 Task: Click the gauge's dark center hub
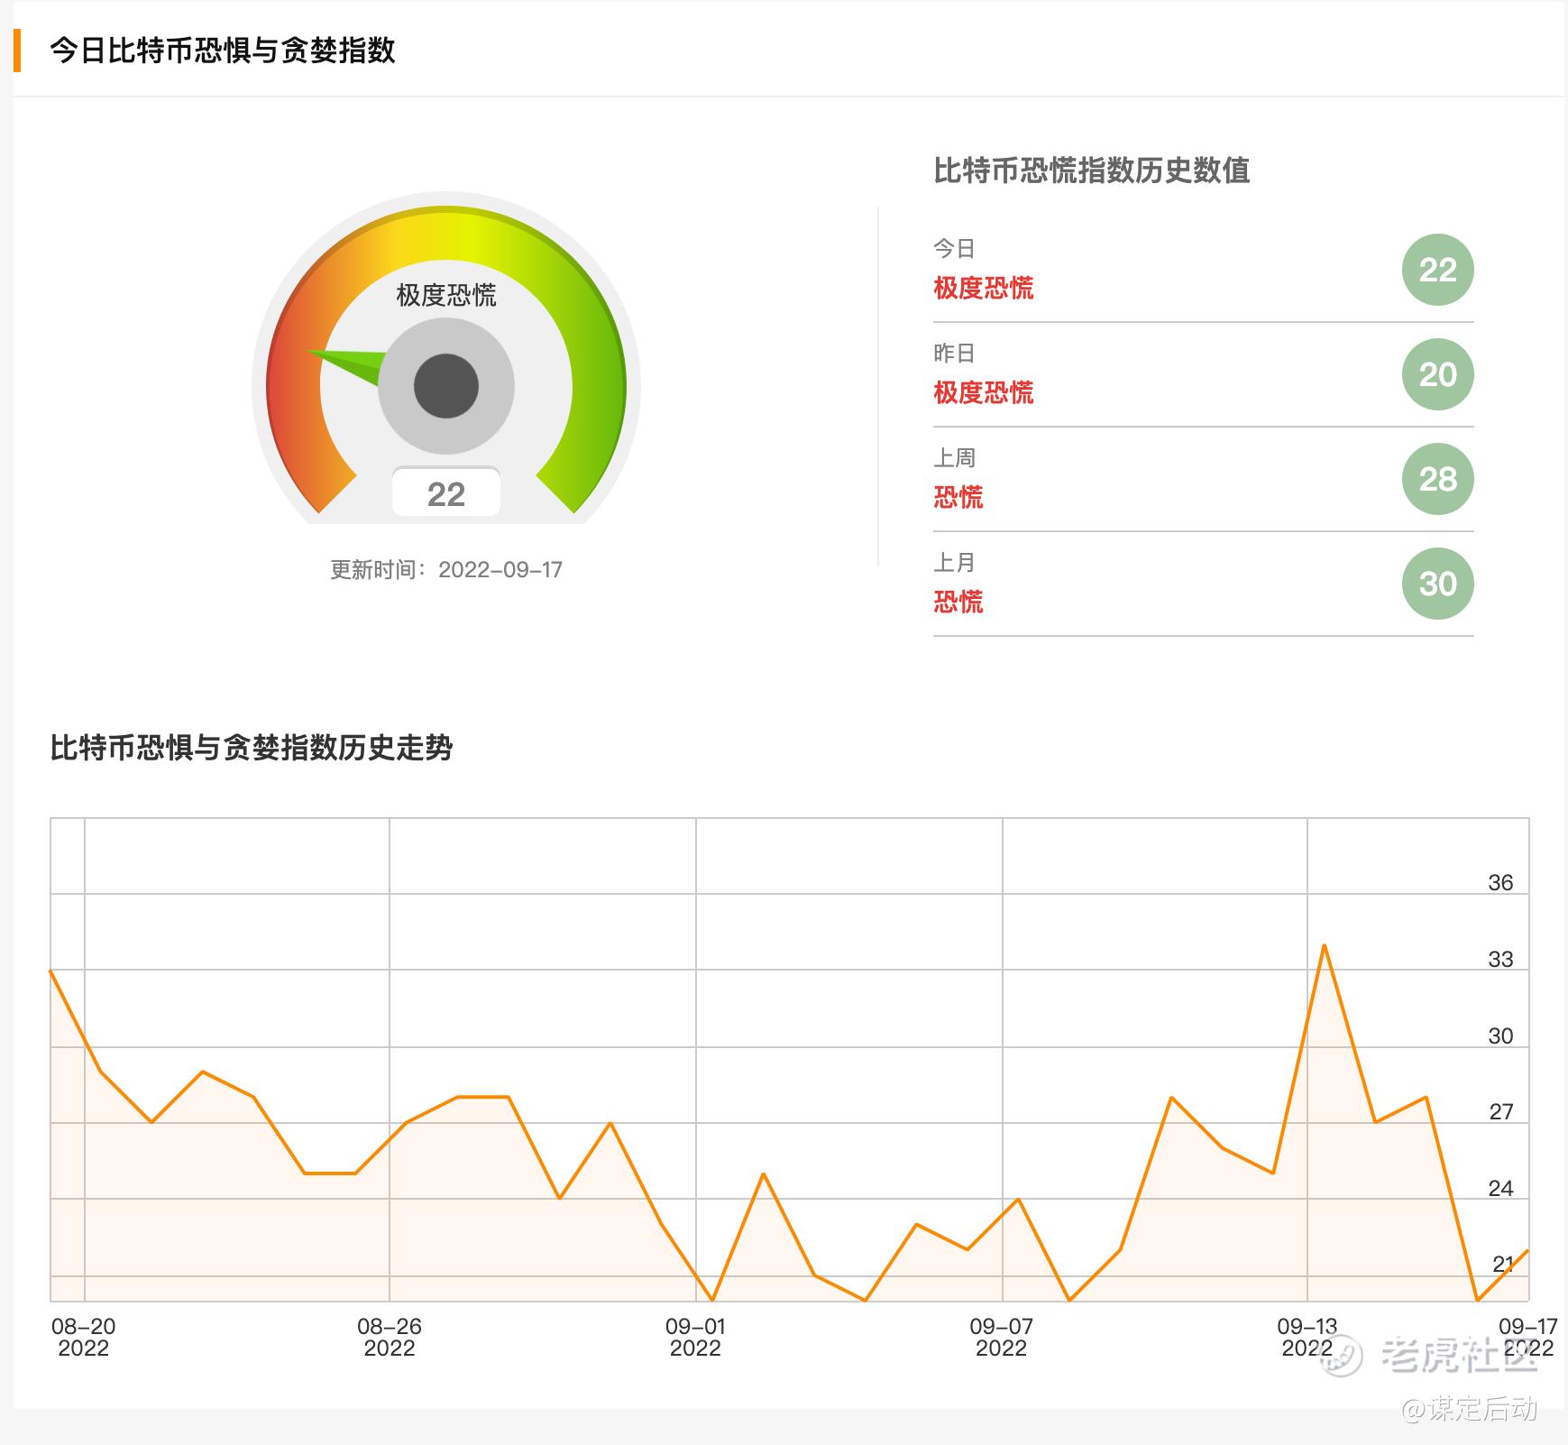click(x=446, y=386)
